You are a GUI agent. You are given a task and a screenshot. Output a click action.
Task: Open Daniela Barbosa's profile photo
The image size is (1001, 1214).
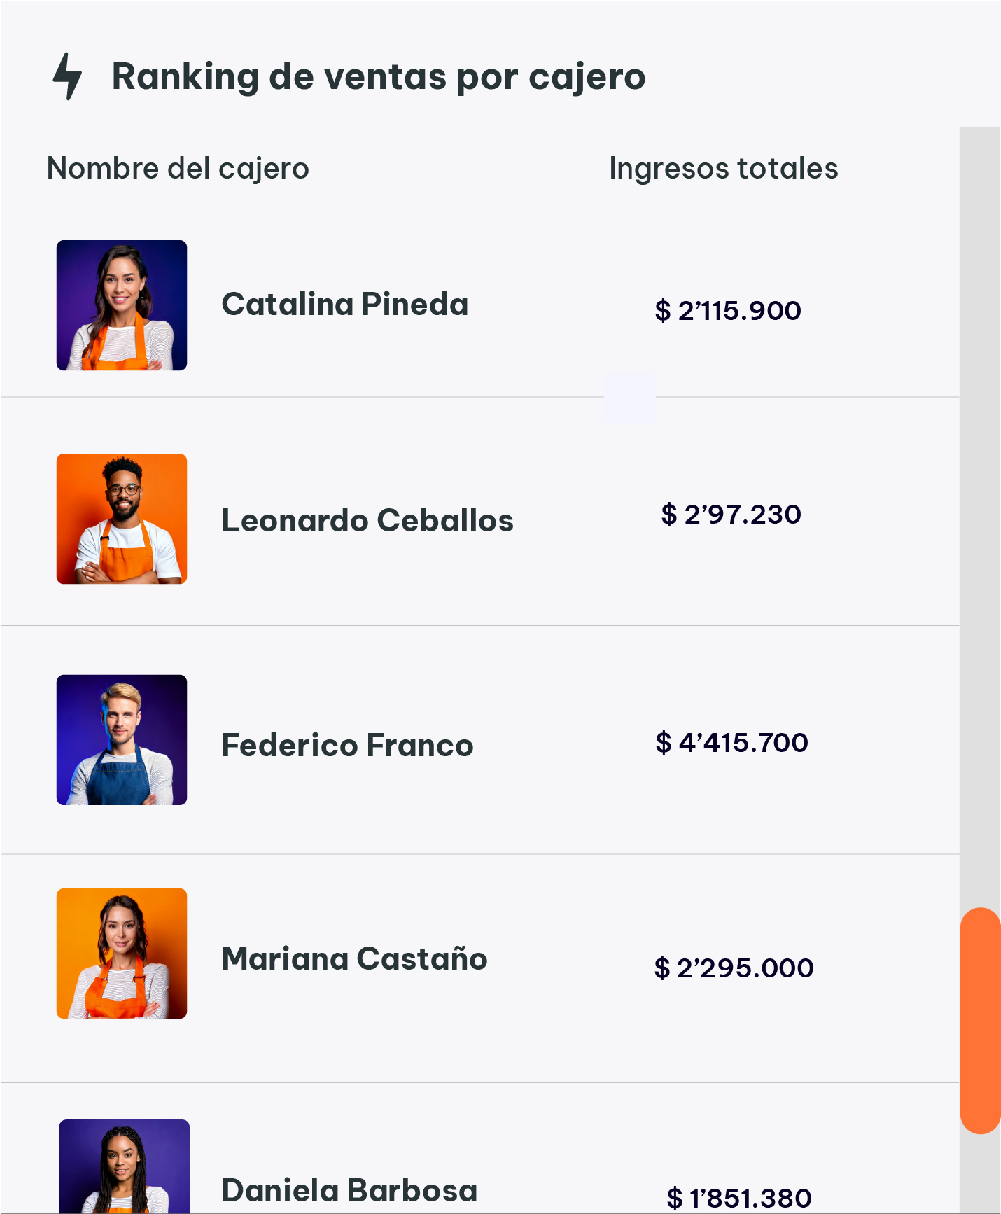click(125, 1166)
